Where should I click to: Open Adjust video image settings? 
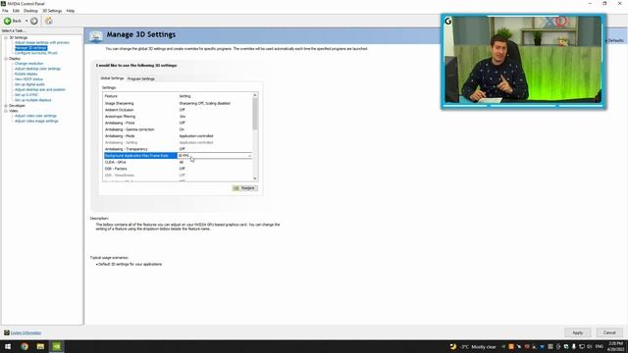tap(36, 121)
